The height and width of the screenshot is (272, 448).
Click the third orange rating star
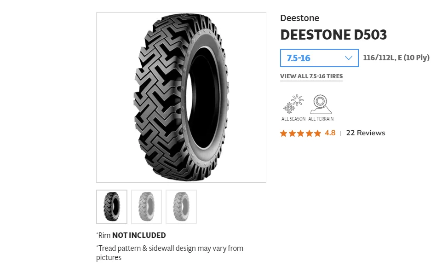(x=300, y=133)
